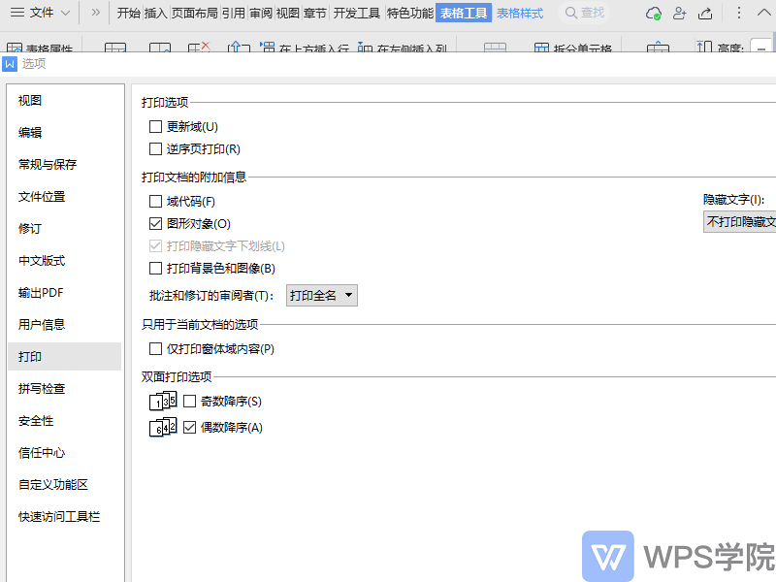Image resolution: width=776 pixels, height=582 pixels.
Task: Click the even pages 6-4-2 icon
Action: pyautogui.click(x=163, y=427)
